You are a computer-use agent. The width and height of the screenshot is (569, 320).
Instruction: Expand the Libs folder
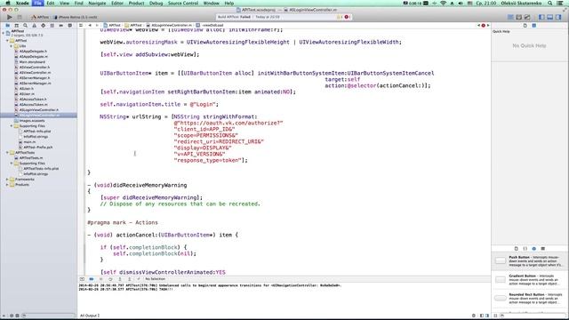[x=12, y=46]
